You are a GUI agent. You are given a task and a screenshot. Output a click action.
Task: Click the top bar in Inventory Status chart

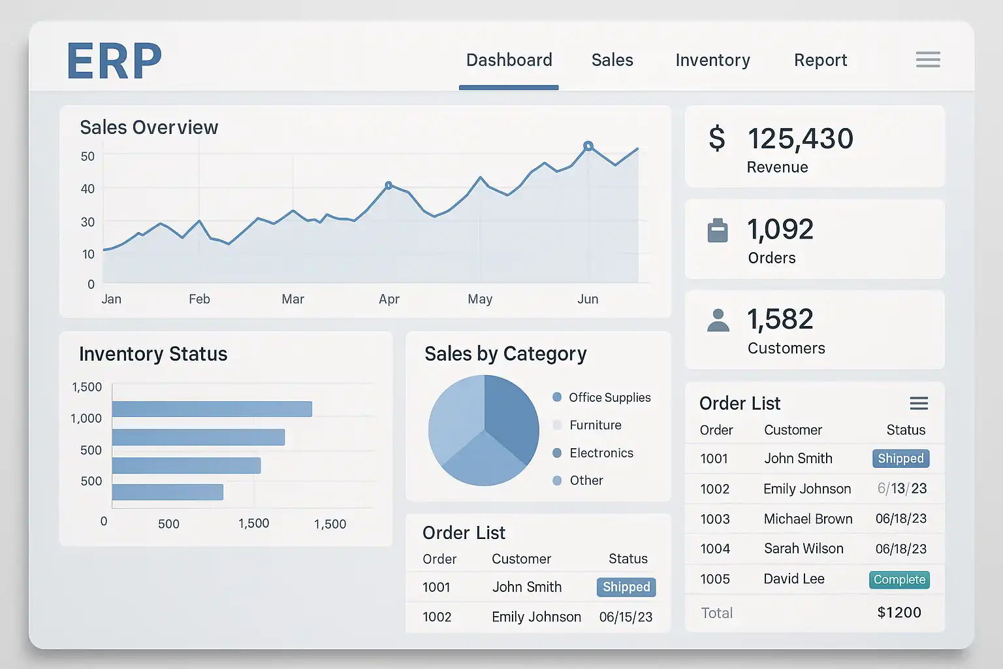click(212, 409)
